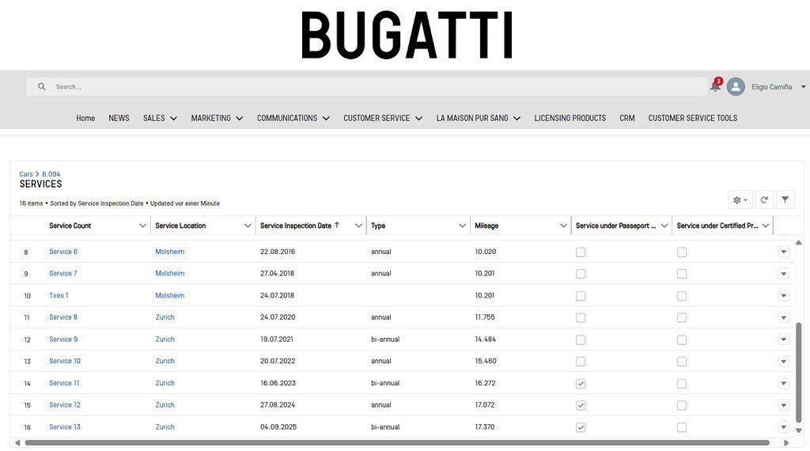
Task: Open the user avatar profile icon
Action: (736, 86)
